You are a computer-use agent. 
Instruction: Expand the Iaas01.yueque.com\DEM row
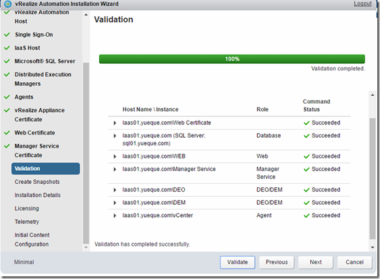[115, 203]
